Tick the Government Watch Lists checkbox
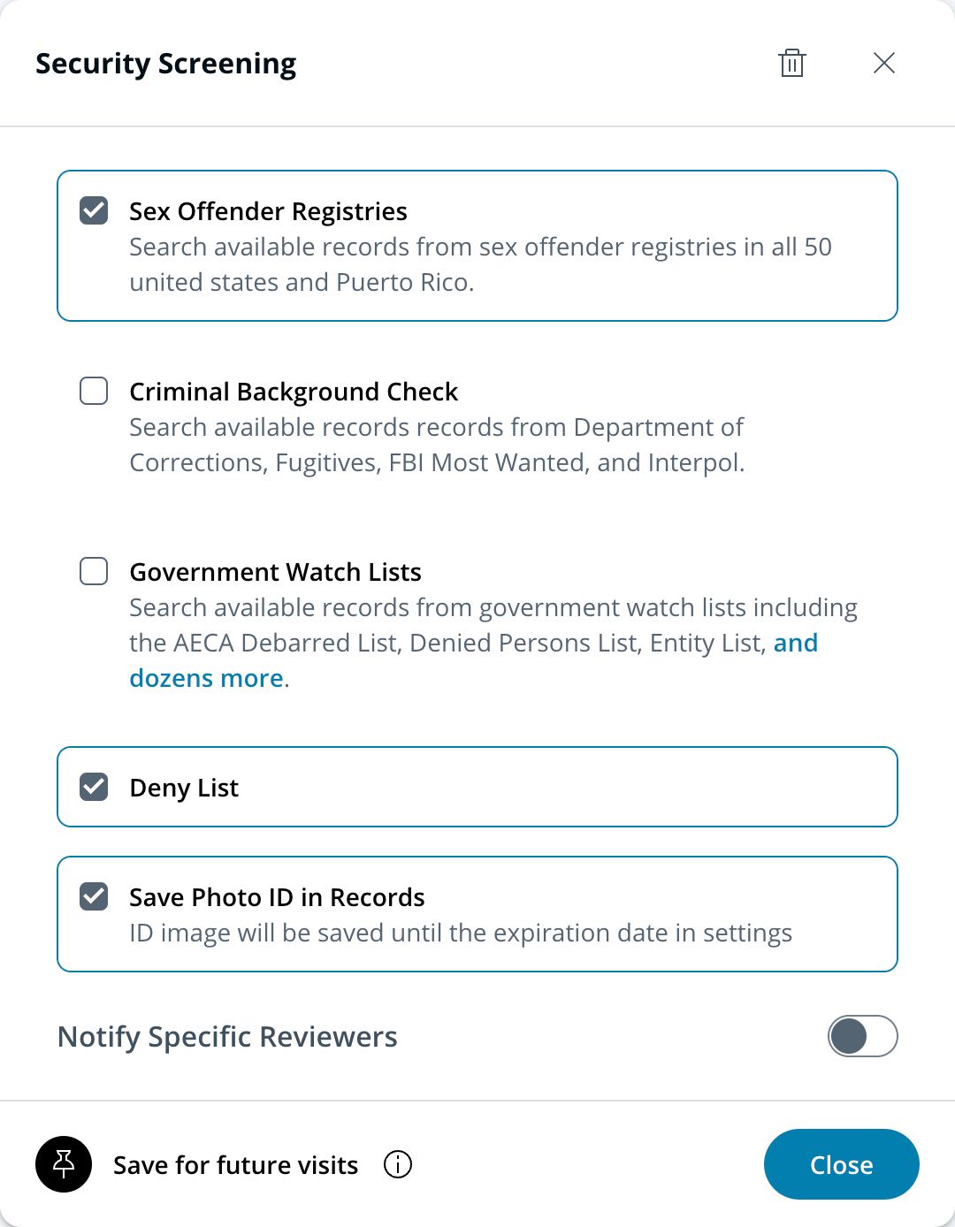This screenshot has width=955, height=1227. (x=94, y=572)
